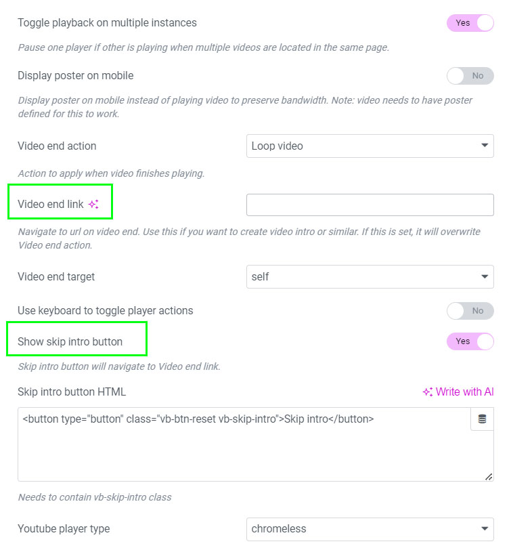
Task: Click the Youtube player type dropdown arrow
Action: tap(485, 528)
